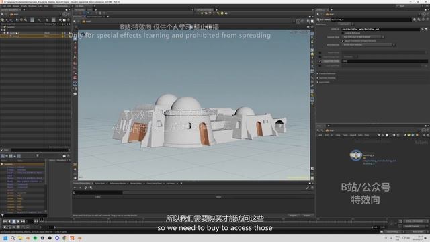This screenshot has width=430, height=242.
Task: Click the gear icon in parameter header
Action: click(415, 19)
